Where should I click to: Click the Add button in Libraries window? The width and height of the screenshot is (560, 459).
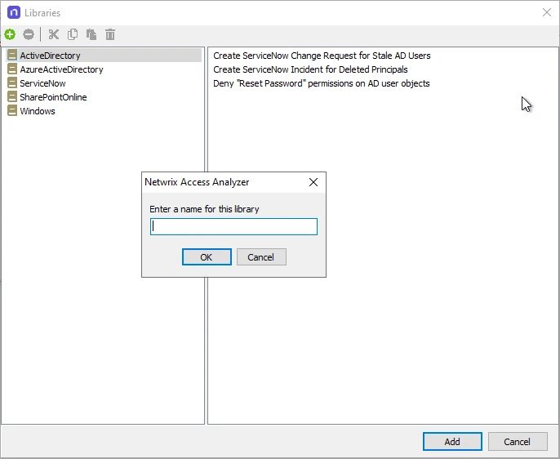click(452, 442)
